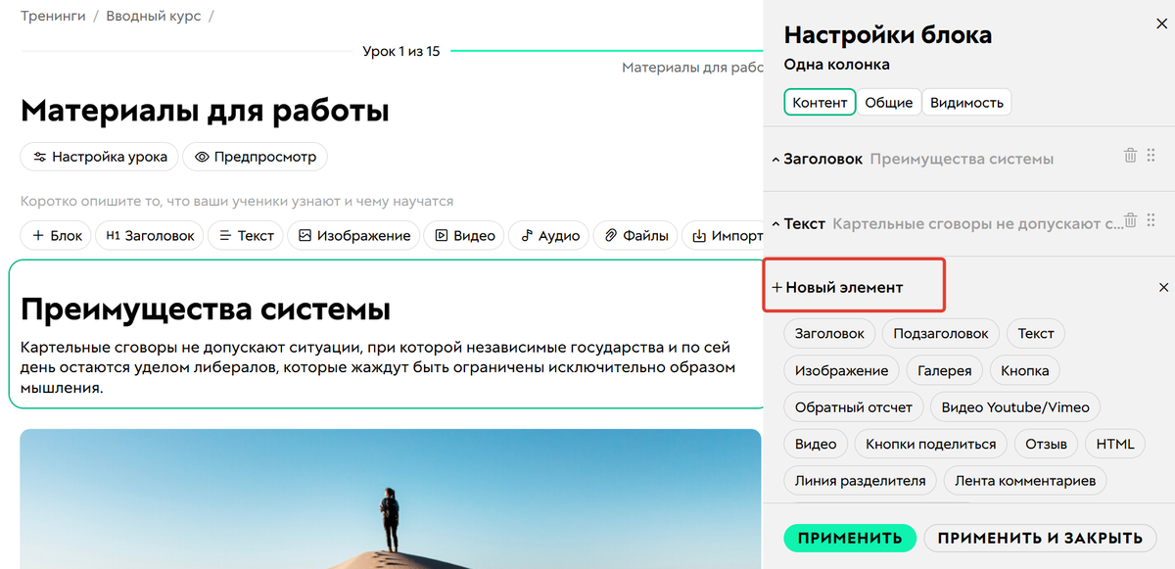Add Галерея element

[945, 370]
